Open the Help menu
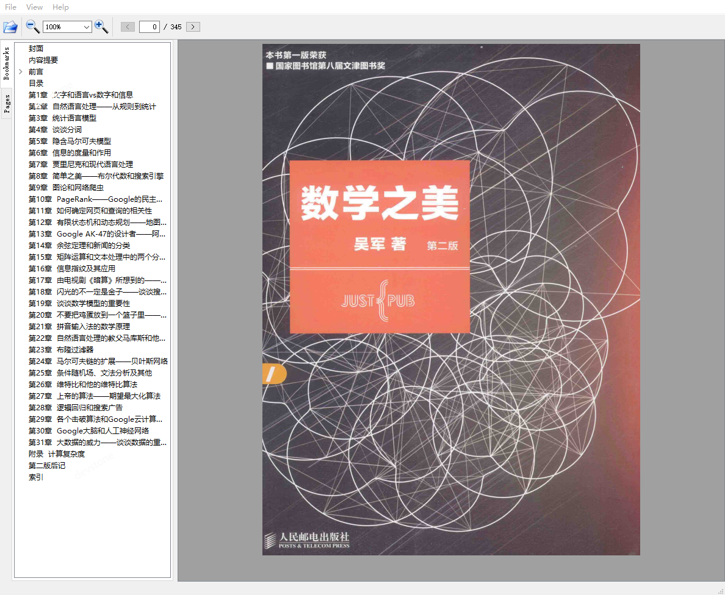Viewport: 725px width, 595px height. pyautogui.click(x=60, y=7)
